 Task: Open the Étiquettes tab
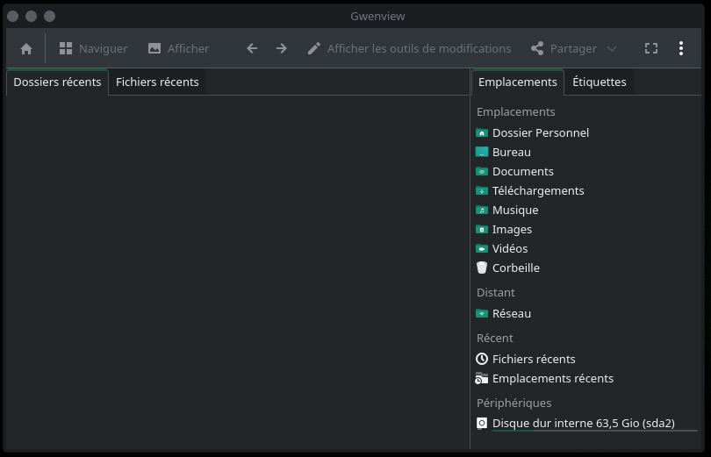pyautogui.click(x=599, y=82)
